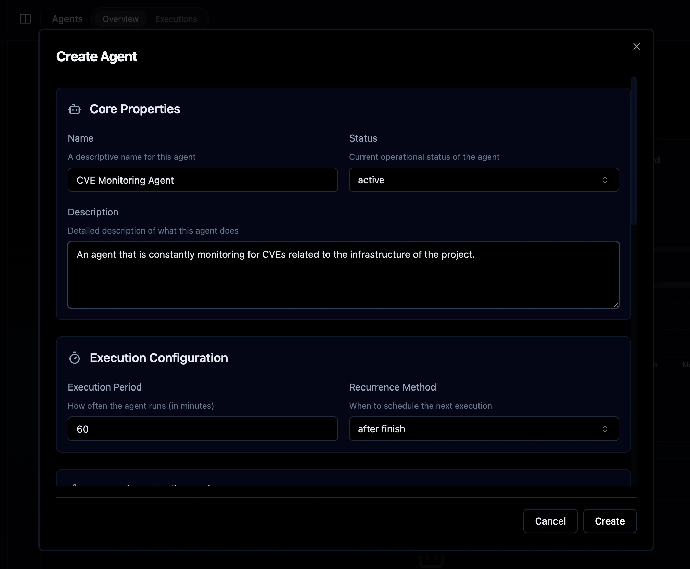This screenshot has height=569, width=690.
Task: Grab the description textarea resize handle
Action: [x=616, y=305]
